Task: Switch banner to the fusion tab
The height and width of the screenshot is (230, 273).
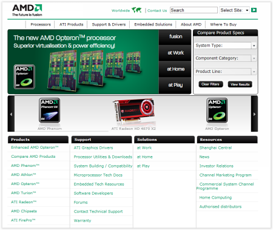Action: coord(175,37)
